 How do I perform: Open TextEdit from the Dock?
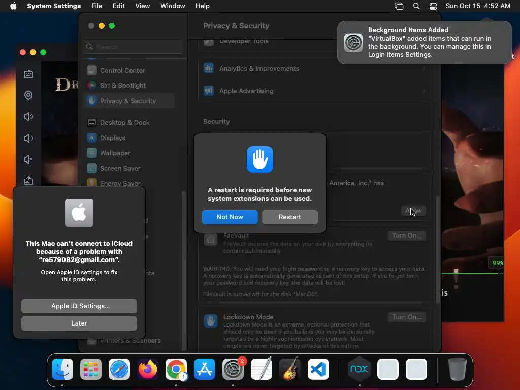point(262,369)
